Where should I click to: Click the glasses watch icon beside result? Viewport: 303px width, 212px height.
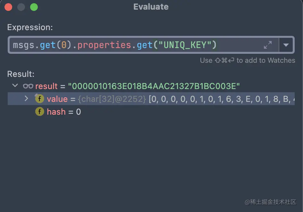point(28,86)
